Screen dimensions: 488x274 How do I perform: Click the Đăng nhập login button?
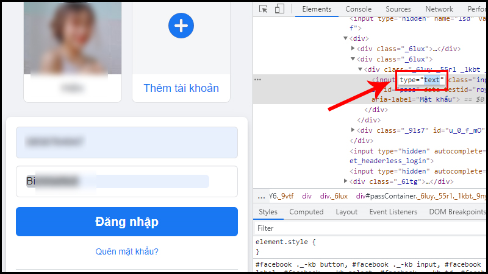pos(127,222)
